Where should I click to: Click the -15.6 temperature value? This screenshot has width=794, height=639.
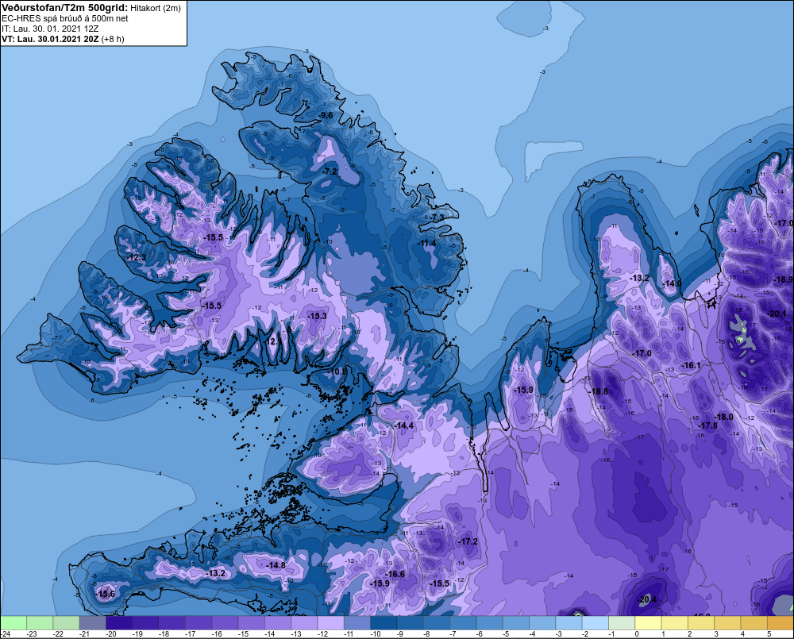(x=106, y=594)
